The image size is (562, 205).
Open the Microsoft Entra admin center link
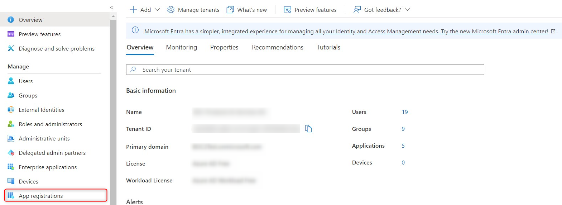(x=346, y=32)
